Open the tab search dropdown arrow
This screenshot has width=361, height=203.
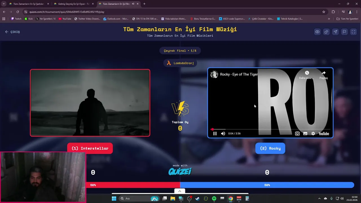[4, 4]
